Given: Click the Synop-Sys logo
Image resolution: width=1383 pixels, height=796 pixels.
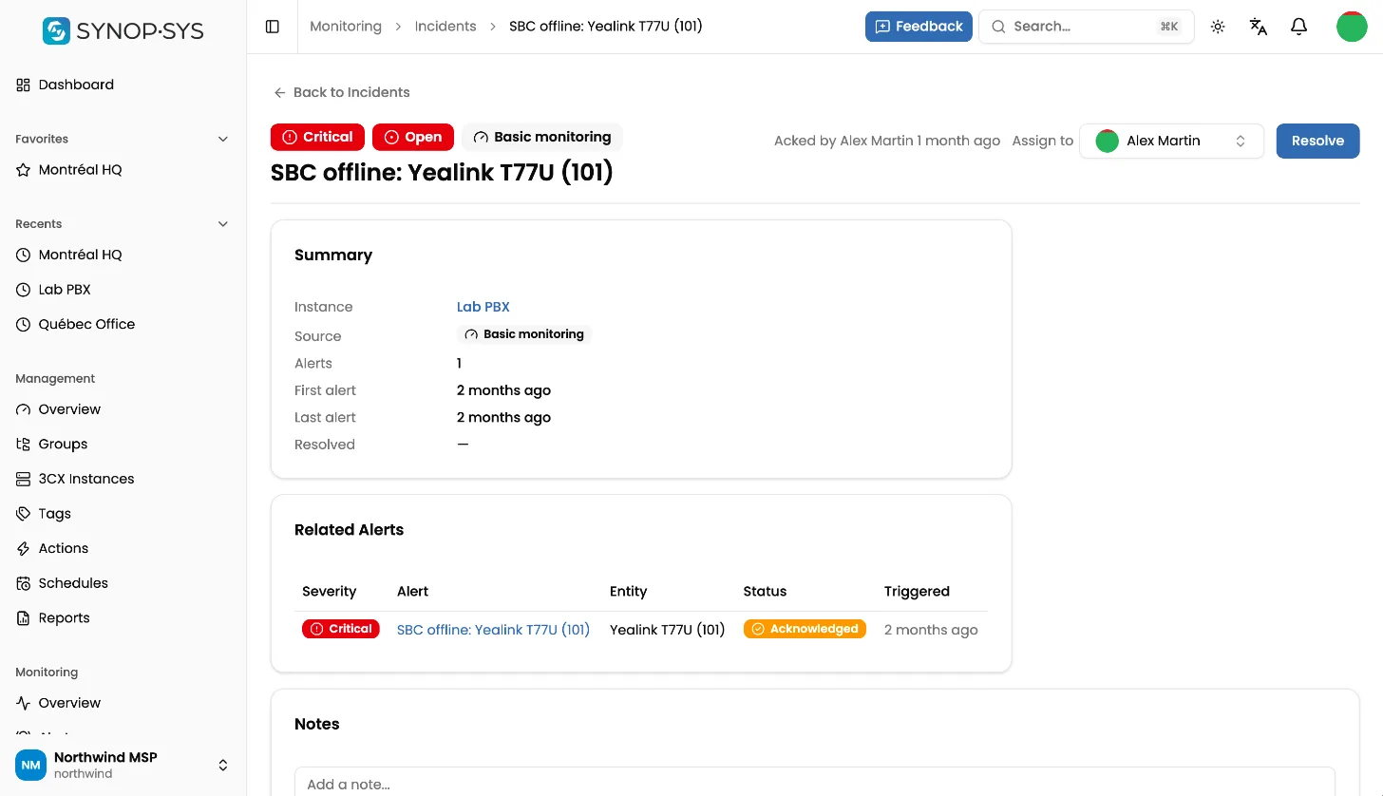Looking at the screenshot, I should coord(123,30).
